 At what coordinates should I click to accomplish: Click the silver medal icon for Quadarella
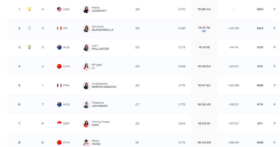29,28
